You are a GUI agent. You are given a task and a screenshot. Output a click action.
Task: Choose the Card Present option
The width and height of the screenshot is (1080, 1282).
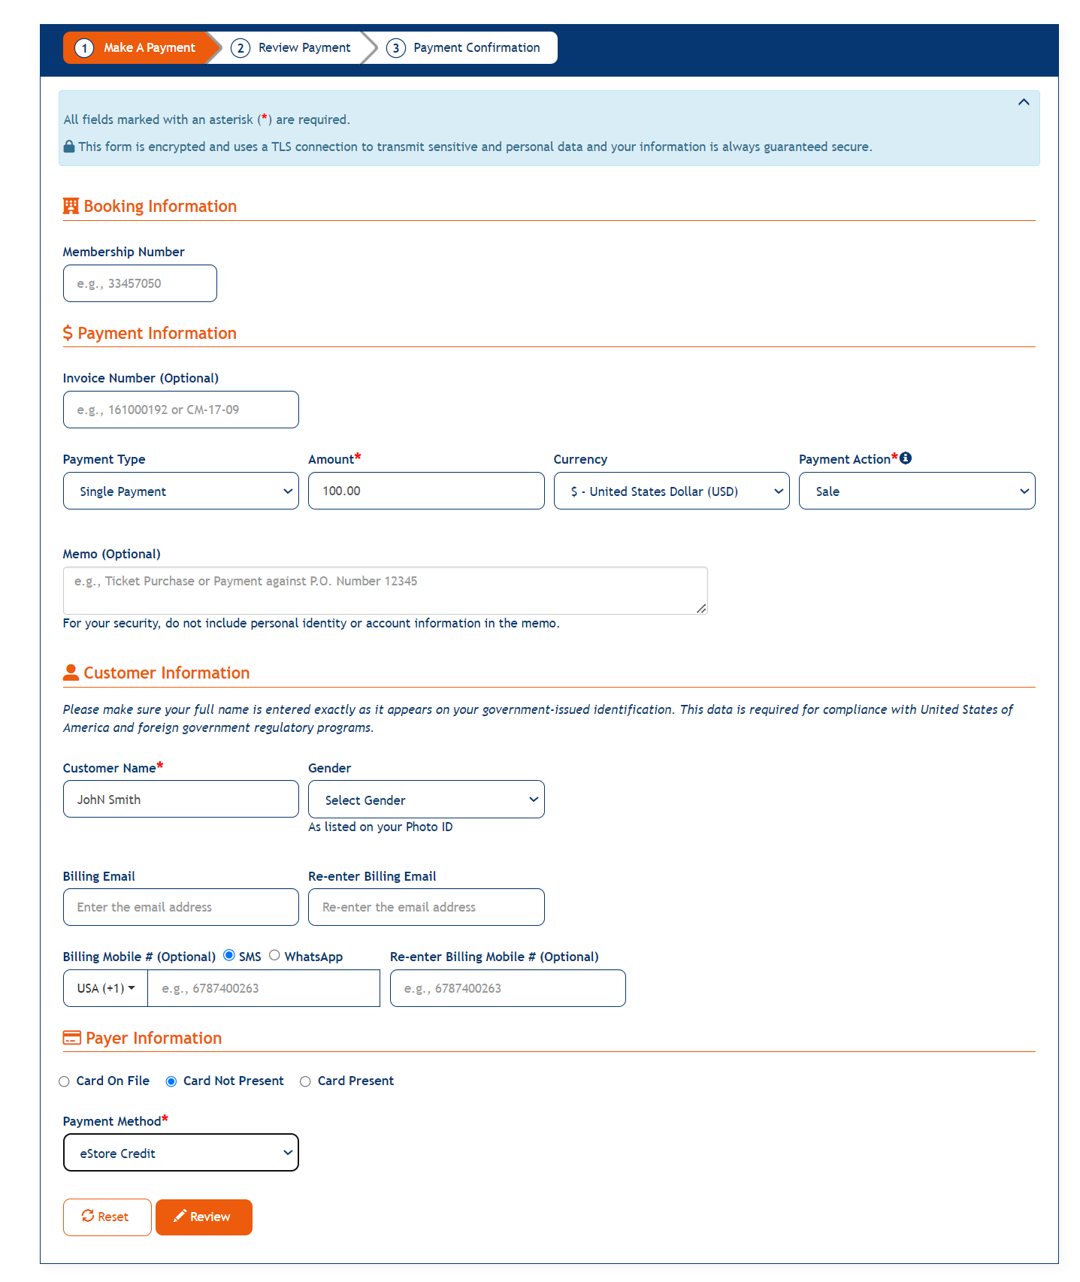[305, 1081]
